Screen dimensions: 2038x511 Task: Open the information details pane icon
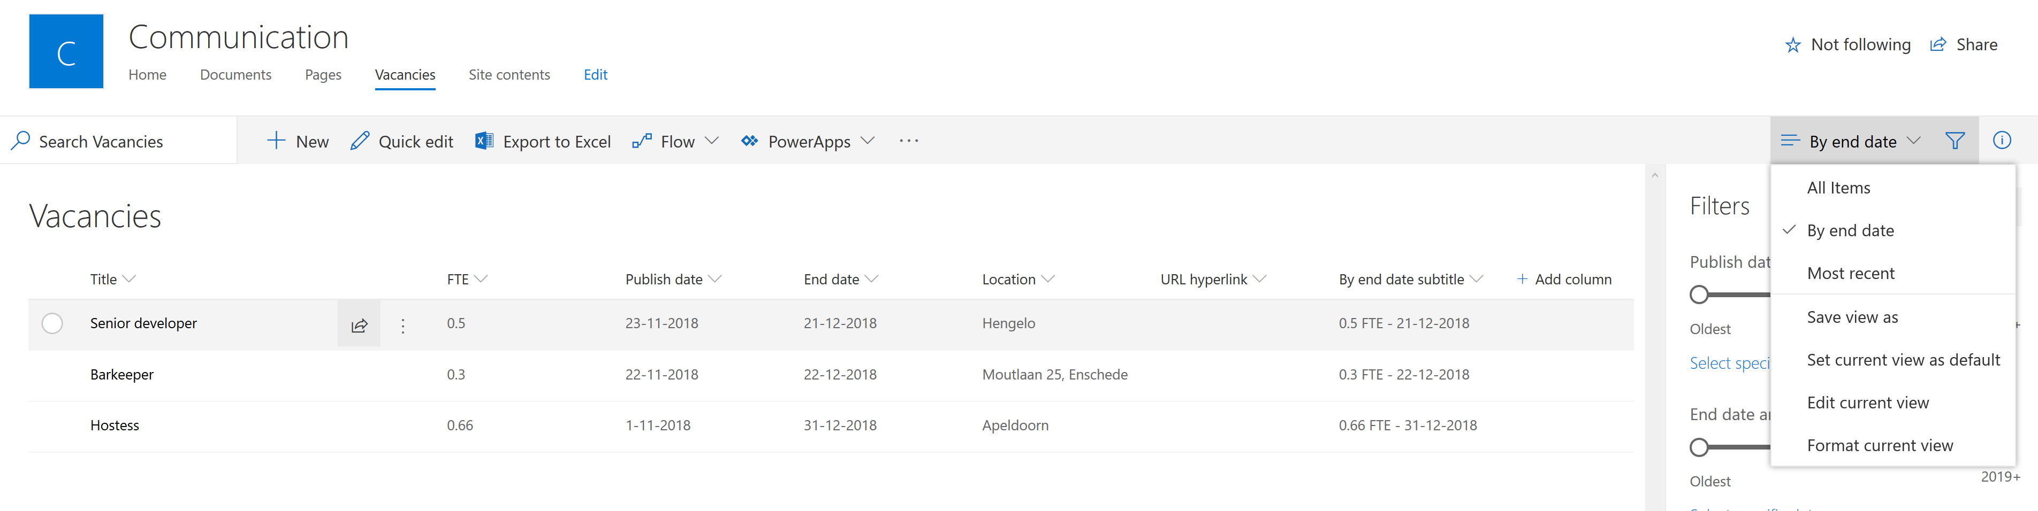coord(2002,141)
